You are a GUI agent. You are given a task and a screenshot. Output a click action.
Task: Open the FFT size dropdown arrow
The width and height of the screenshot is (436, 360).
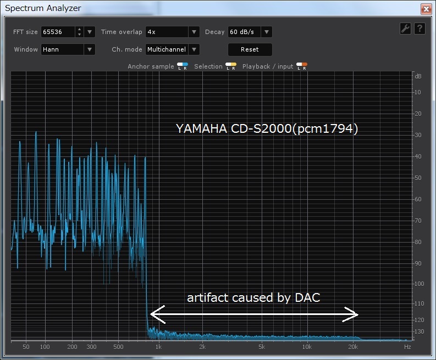pos(90,32)
